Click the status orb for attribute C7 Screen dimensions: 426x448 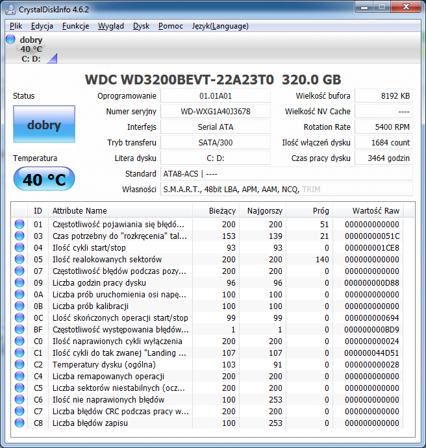point(19,412)
